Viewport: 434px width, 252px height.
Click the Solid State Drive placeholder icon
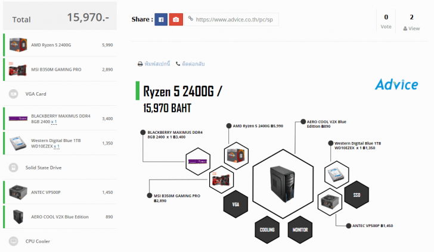point(13,168)
